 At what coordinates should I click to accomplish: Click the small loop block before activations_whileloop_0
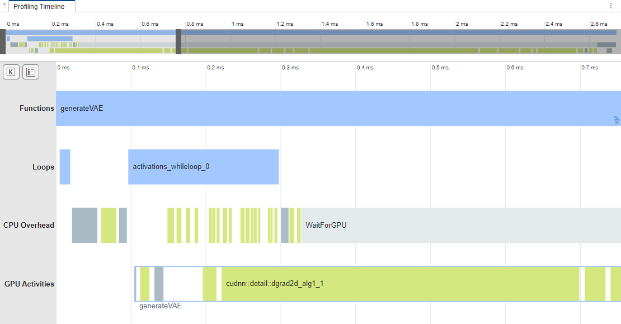click(x=65, y=167)
